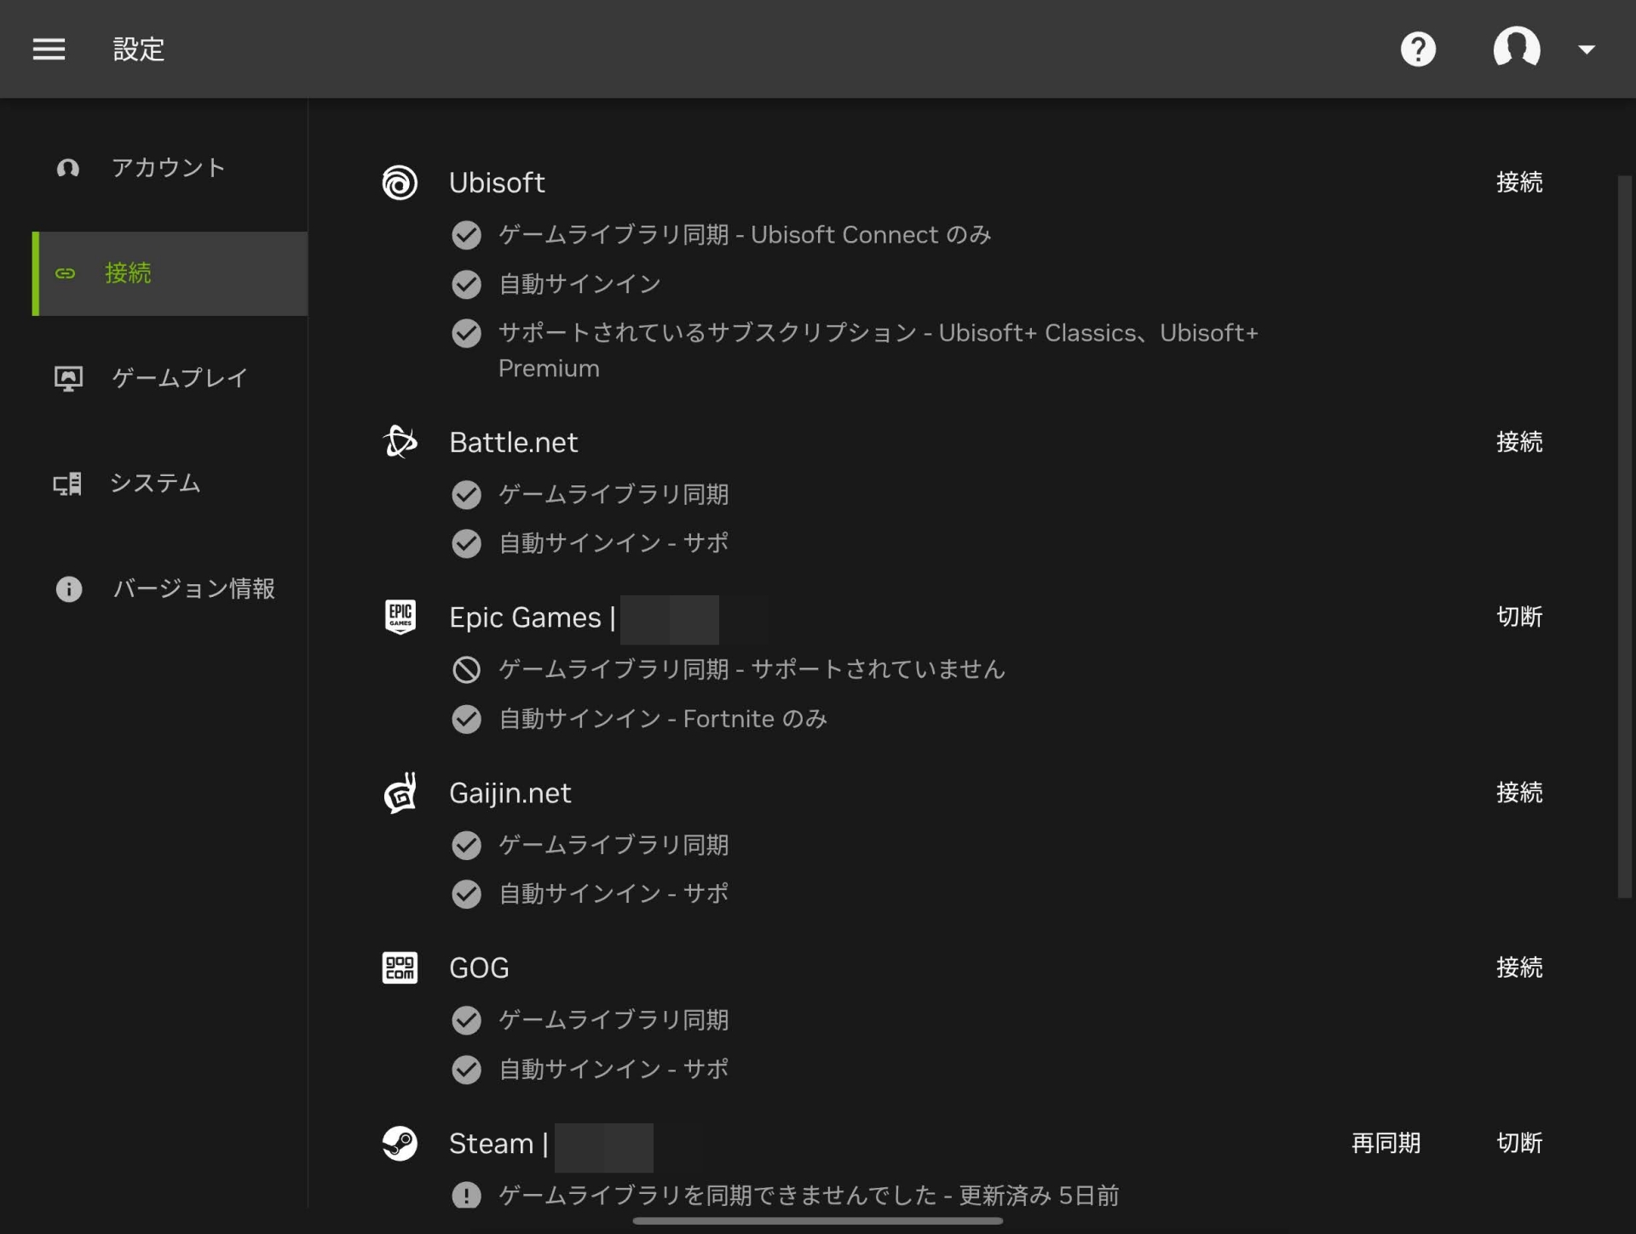This screenshot has height=1234, width=1636.
Task: Click the 設定 page title
Action: tap(139, 49)
